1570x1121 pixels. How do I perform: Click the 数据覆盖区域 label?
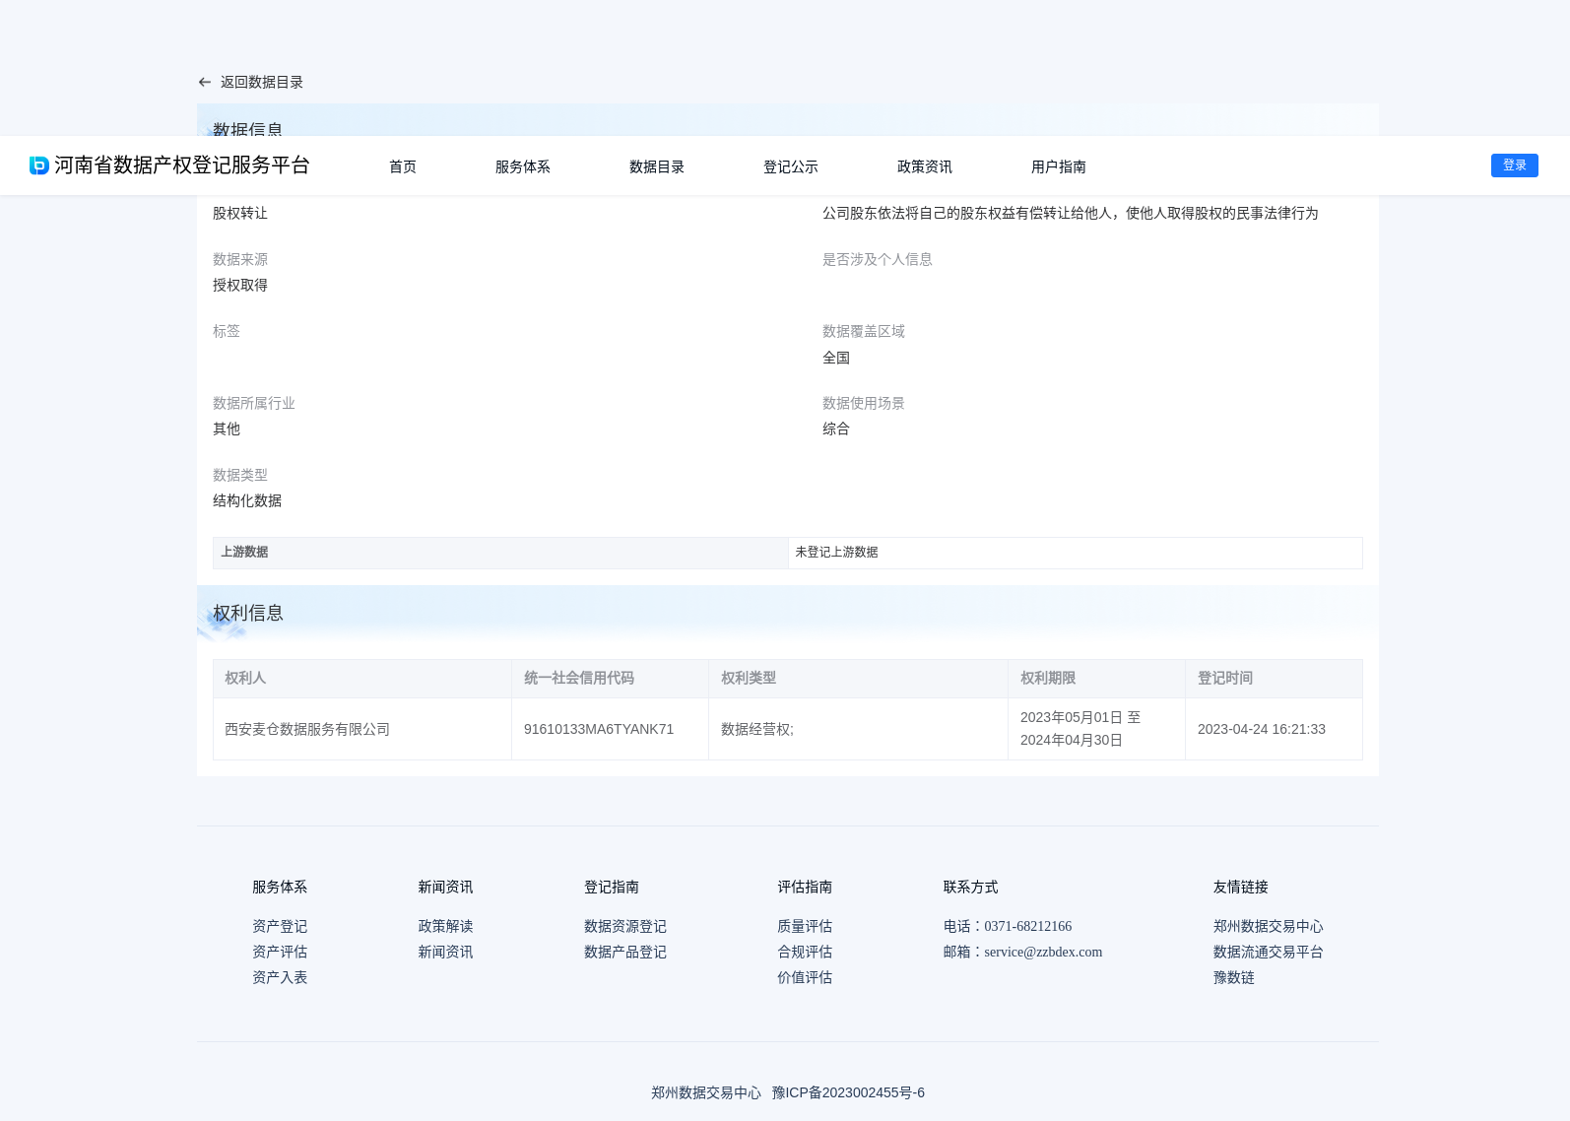click(x=864, y=331)
